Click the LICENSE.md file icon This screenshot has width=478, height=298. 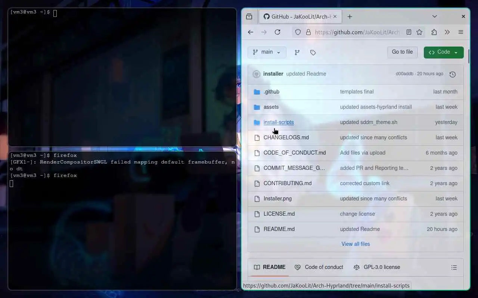[x=257, y=214]
